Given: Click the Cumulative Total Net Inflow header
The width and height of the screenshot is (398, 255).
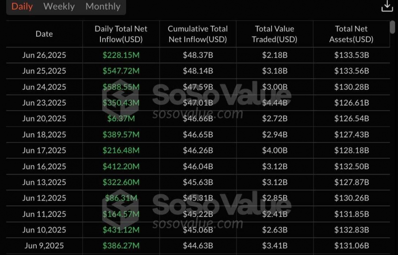Looking at the screenshot, I should pos(198,34).
